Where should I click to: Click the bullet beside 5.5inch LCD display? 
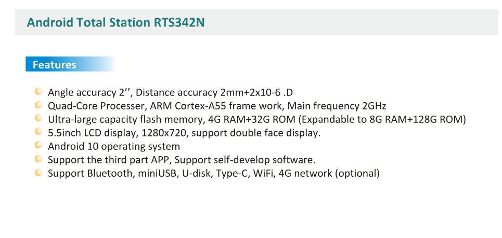click(x=38, y=131)
